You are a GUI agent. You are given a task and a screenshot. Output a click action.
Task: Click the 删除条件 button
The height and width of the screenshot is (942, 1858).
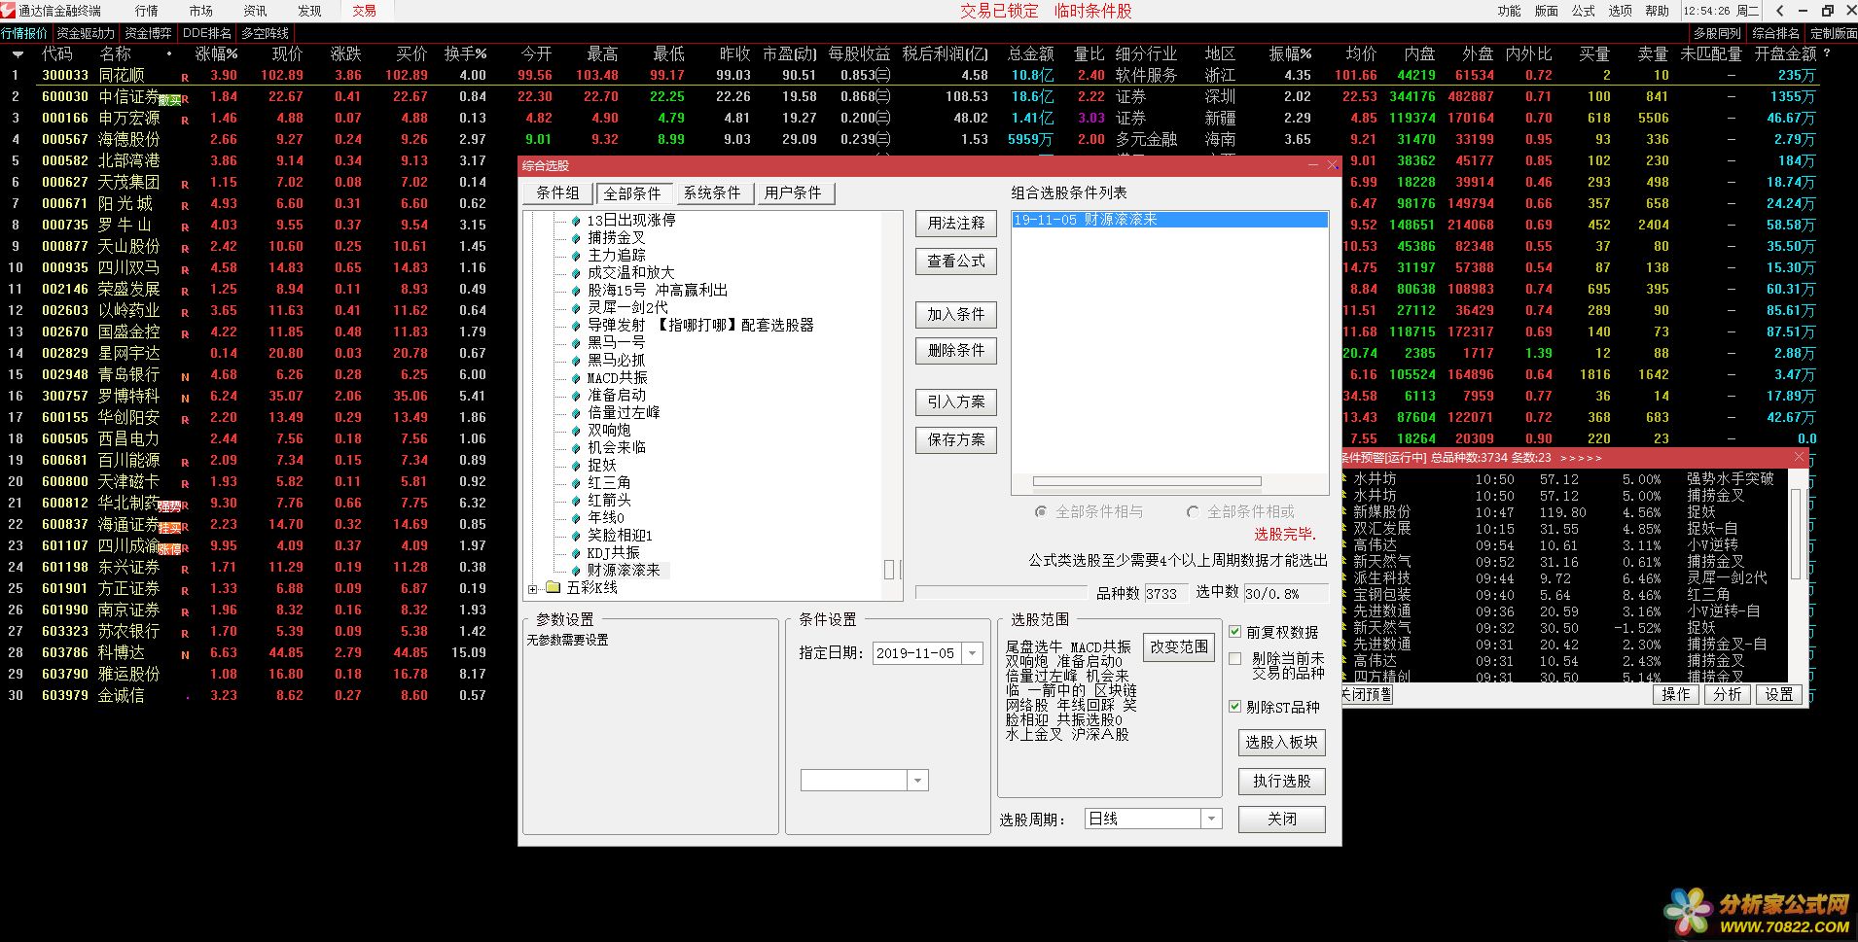[956, 351]
